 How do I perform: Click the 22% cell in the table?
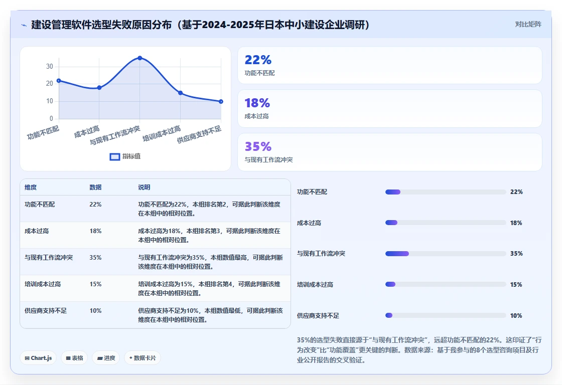click(95, 205)
